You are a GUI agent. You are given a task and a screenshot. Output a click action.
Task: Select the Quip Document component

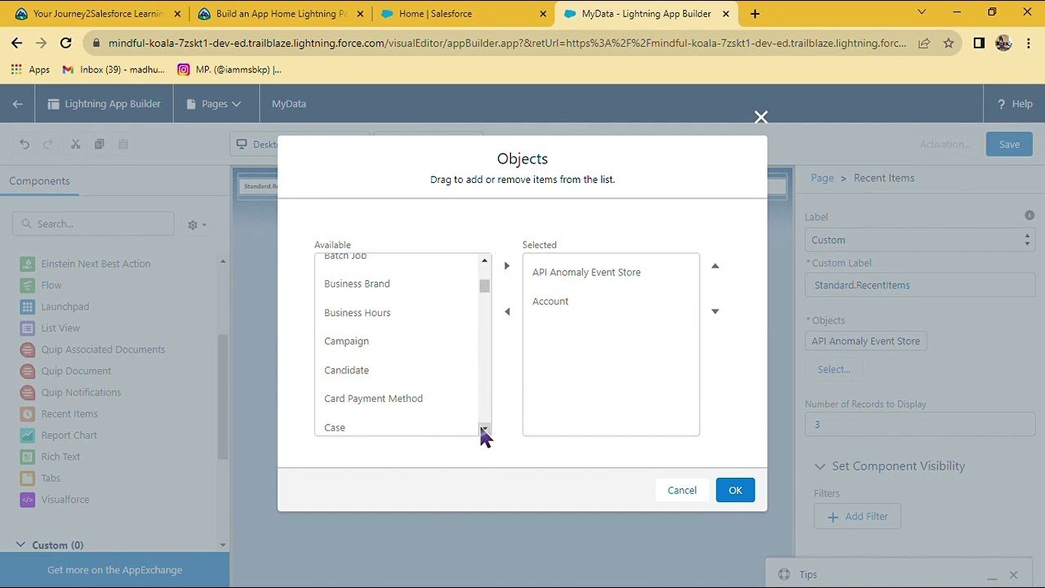65,371
